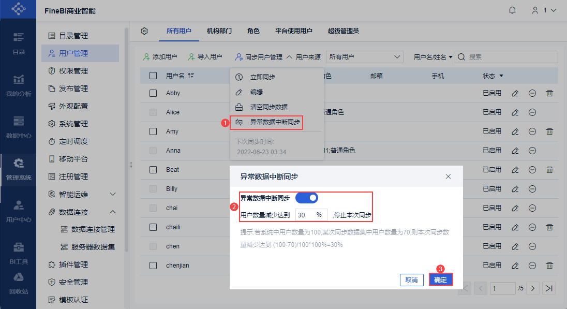
Task: Select 用户管理 menu item
Action: pos(80,53)
